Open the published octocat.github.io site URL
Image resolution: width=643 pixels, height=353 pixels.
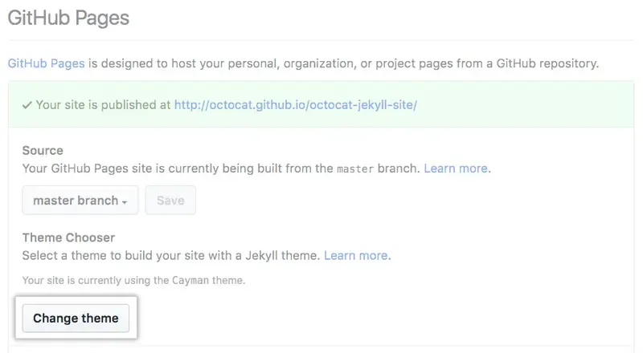coord(295,105)
